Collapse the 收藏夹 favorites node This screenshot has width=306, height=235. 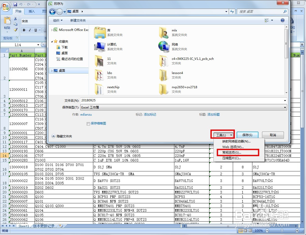click(x=52, y=41)
